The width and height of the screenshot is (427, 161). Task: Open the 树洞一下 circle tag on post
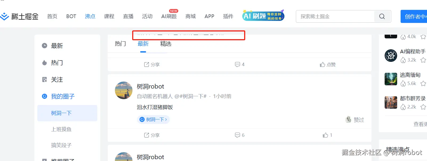[153, 119]
